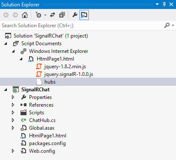Click Collapse All toolbar icon

(x=62, y=15)
